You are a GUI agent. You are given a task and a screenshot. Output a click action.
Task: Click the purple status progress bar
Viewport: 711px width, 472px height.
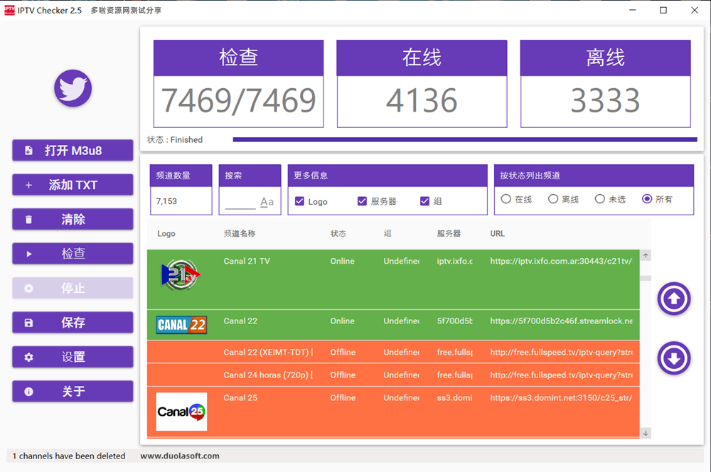pos(465,139)
